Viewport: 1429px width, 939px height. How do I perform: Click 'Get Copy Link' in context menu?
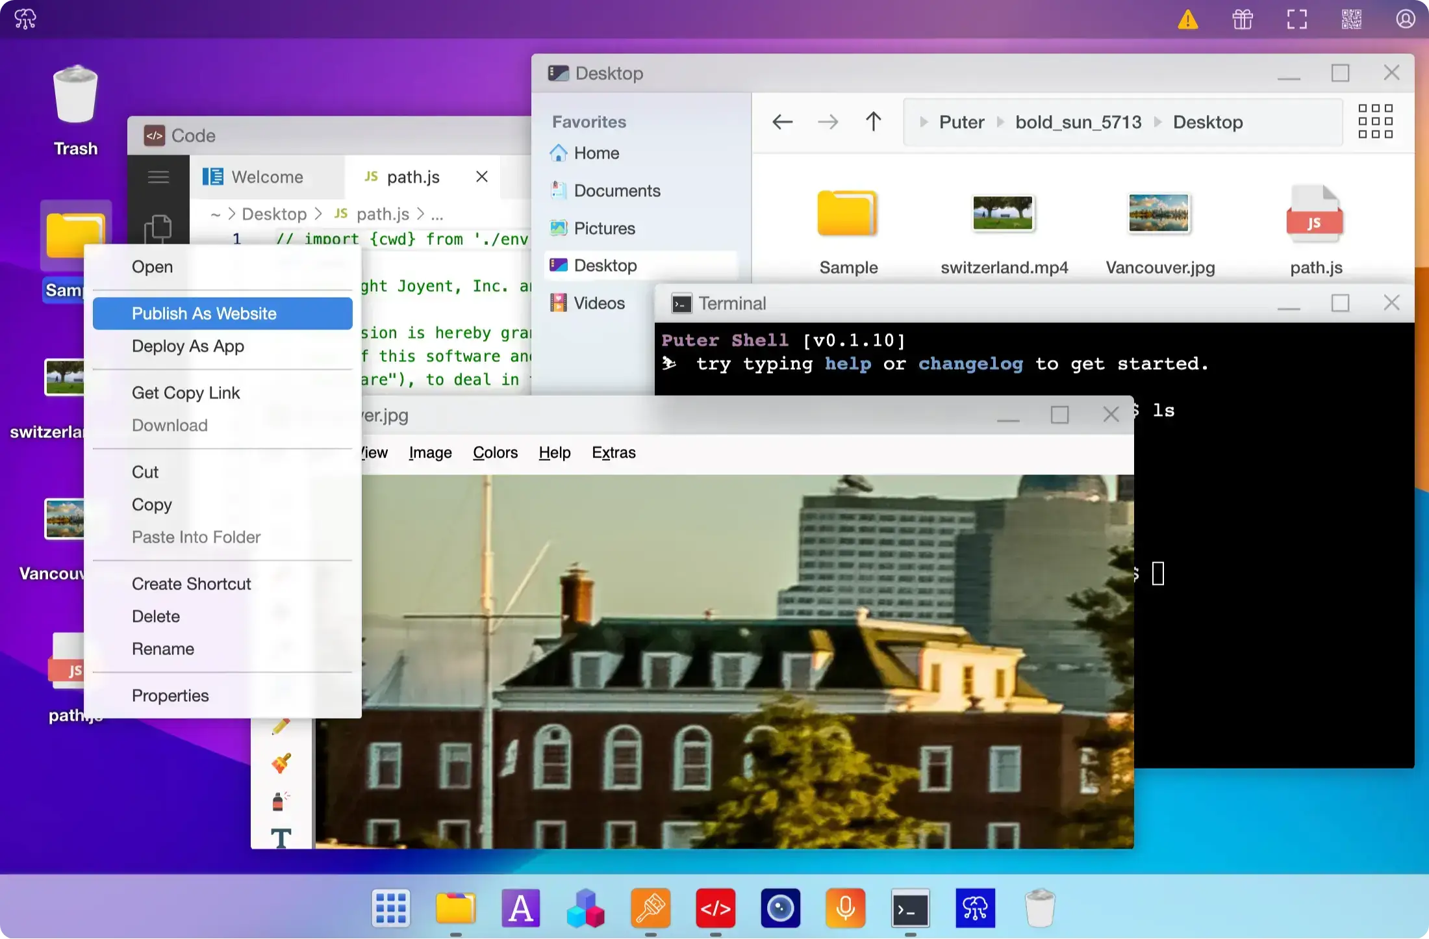pos(185,392)
